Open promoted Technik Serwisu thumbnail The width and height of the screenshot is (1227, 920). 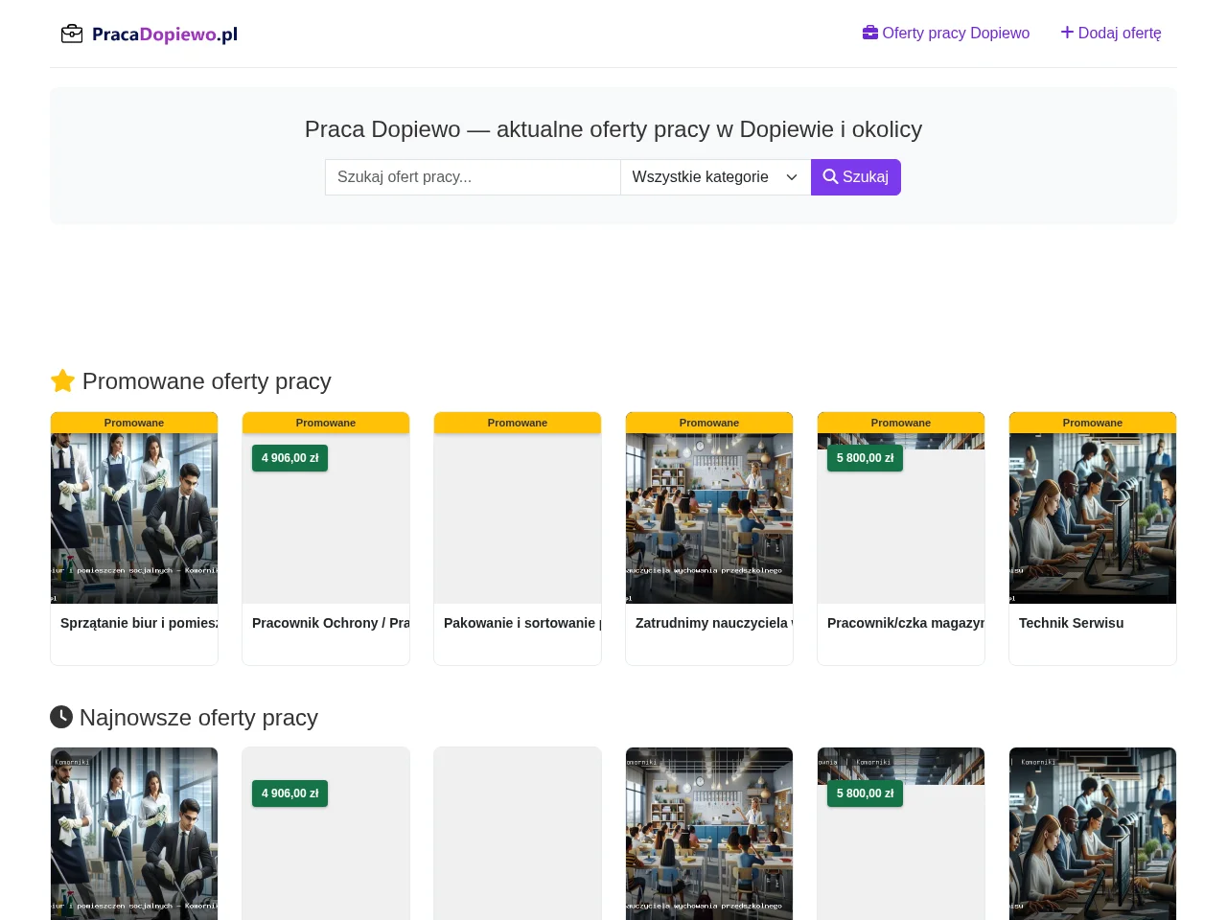(x=1093, y=518)
